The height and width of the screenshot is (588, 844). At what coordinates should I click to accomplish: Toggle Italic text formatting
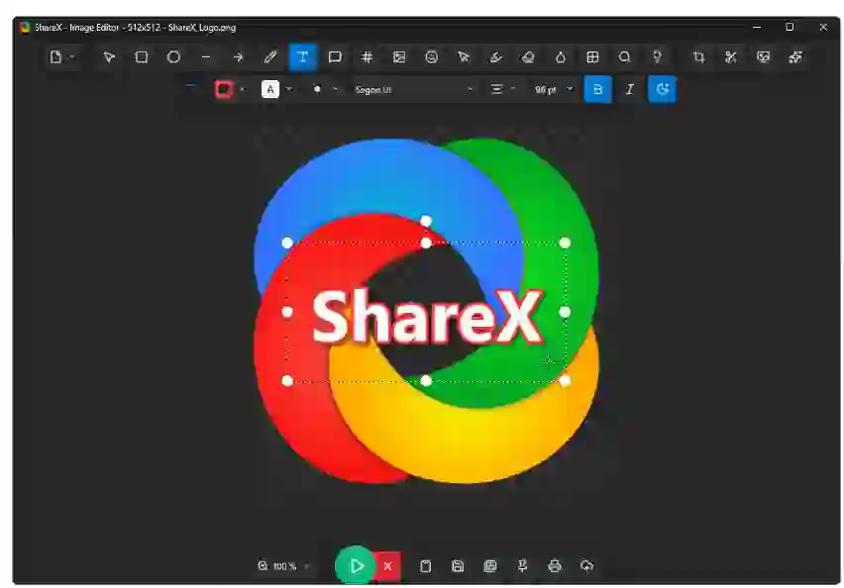coord(629,89)
